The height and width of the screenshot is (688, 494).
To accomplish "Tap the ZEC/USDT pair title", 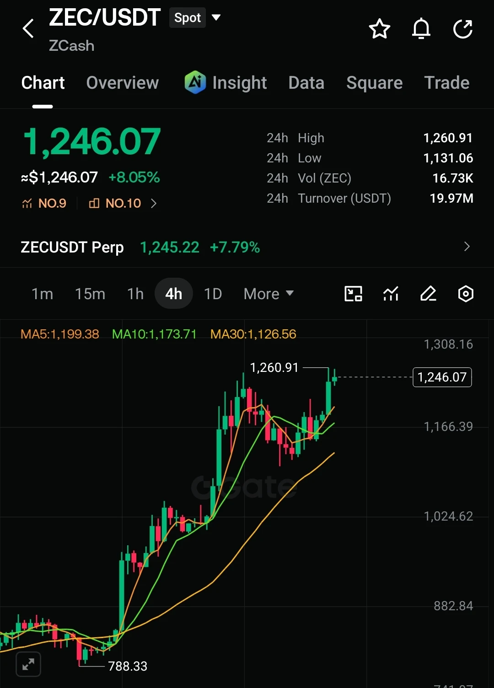I will point(105,18).
